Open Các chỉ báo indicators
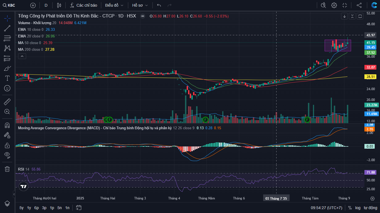This screenshot has width=380, height=213. [83, 5]
